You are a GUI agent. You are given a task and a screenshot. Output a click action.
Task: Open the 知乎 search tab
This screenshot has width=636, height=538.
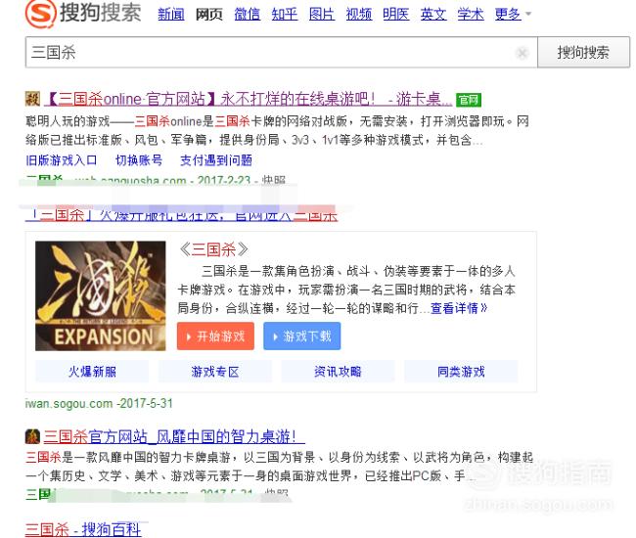coord(285,15)
